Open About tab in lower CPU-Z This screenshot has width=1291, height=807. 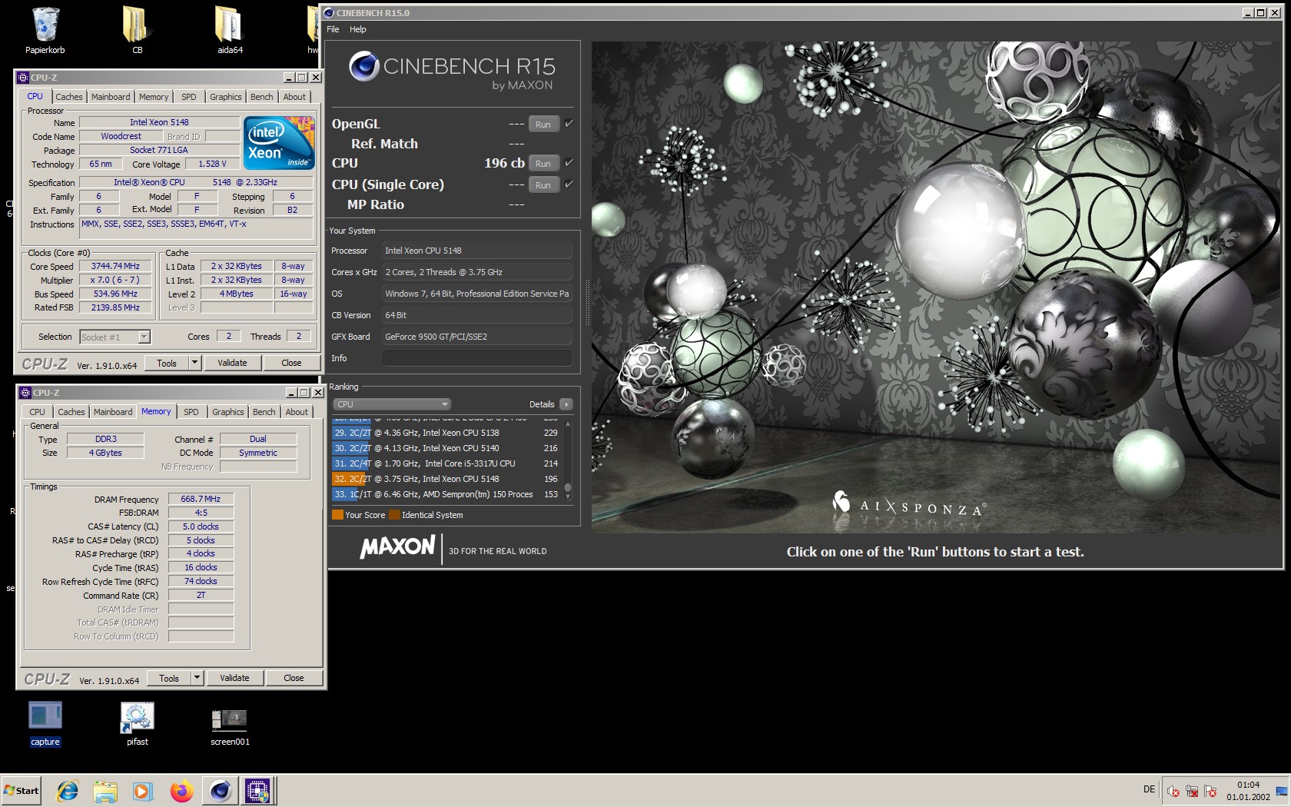pos(297,412)
